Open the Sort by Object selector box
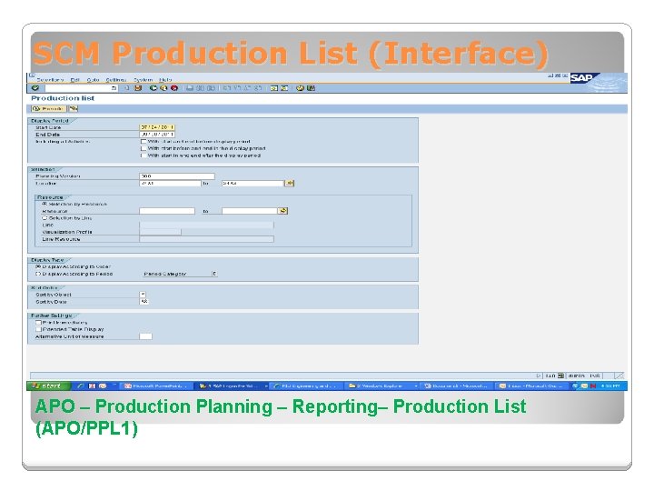 click(x=144, y=295)
